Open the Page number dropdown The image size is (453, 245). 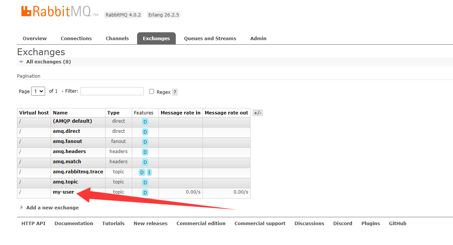[x=38, y=91]
